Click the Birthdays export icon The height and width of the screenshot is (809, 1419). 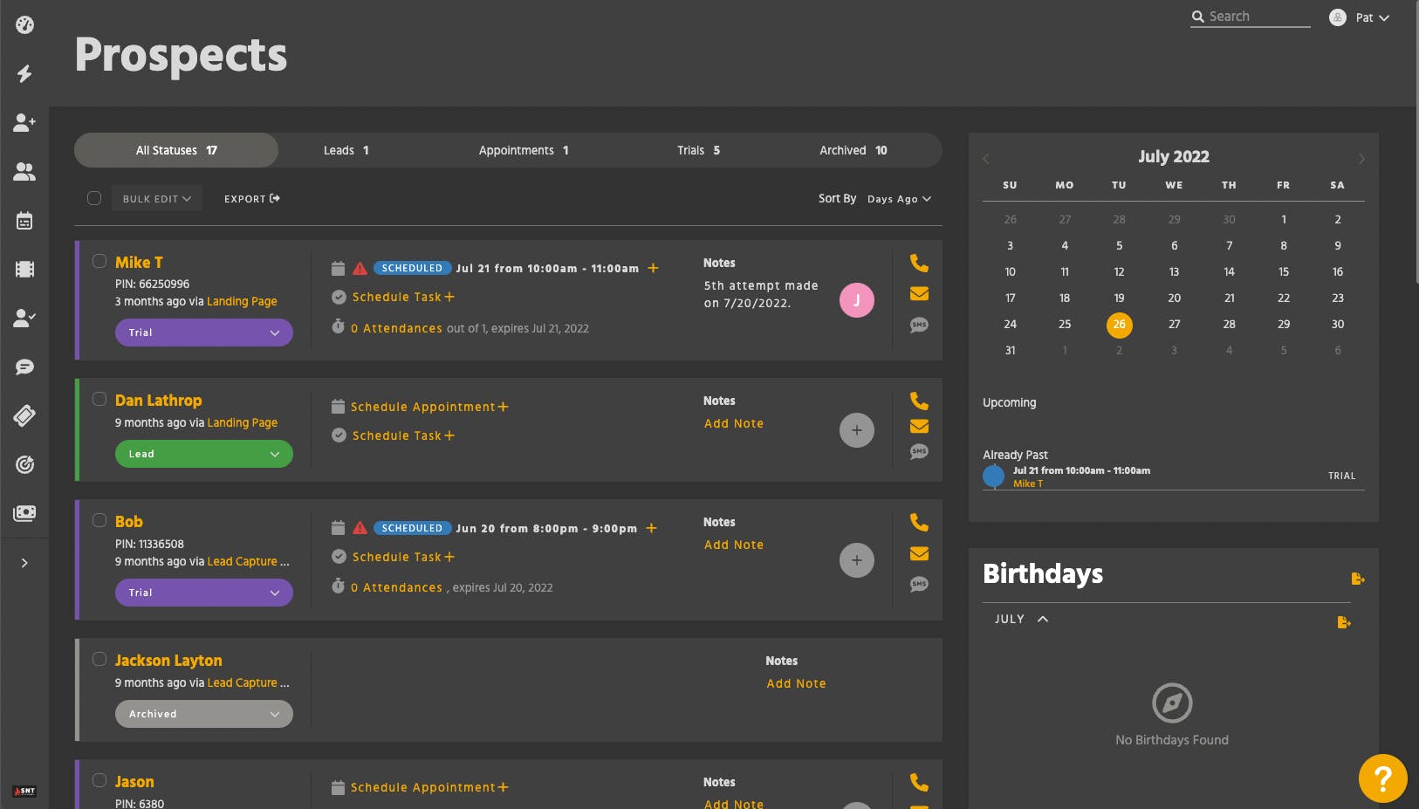(1357, 579)
